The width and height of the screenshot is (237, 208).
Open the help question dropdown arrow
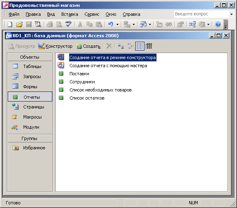(x=231, y=14)
